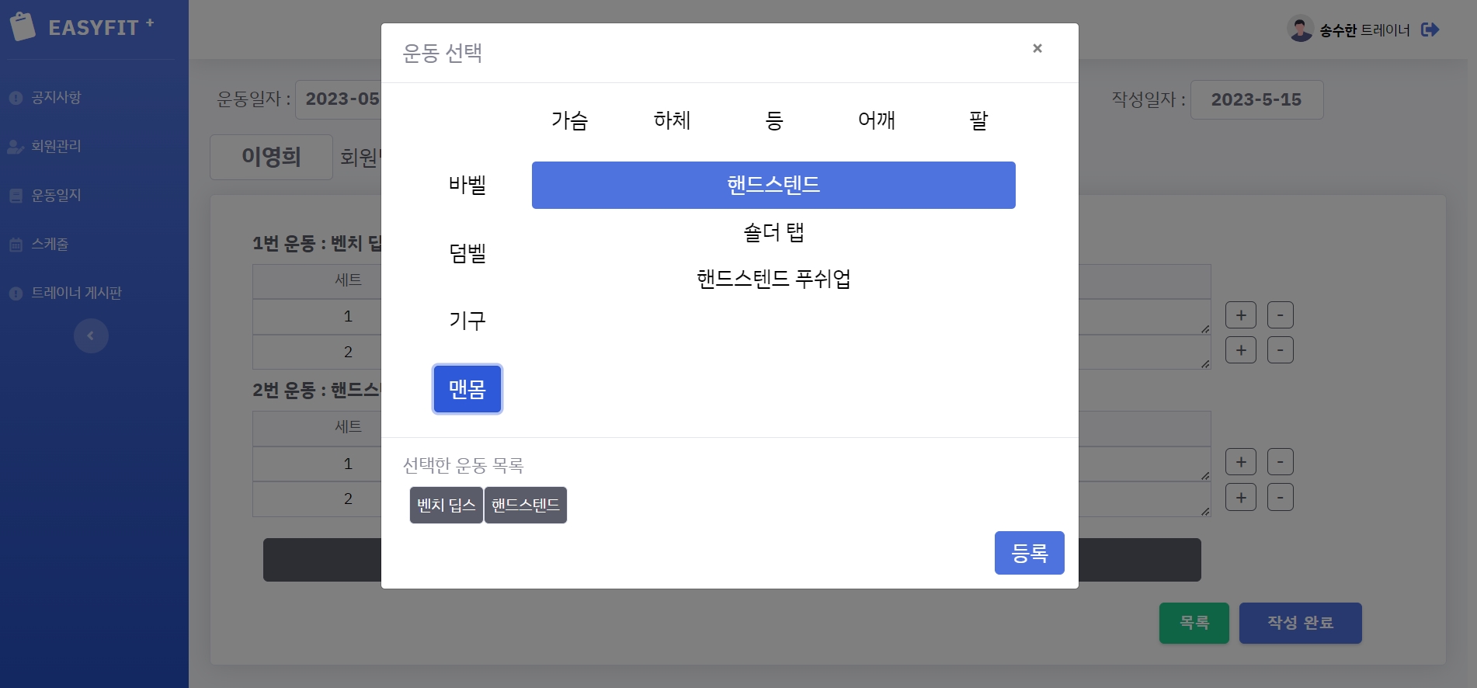The height and width of the screenshot is (688, 1477).
Task: Click the logout icon next to 송수한 트레이너
Action: point(1430,30)
